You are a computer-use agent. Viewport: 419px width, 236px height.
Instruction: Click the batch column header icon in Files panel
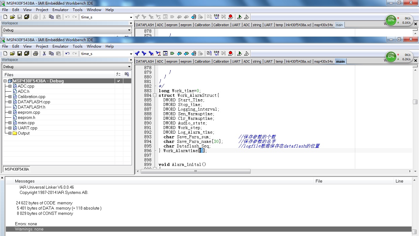point(127,74)
